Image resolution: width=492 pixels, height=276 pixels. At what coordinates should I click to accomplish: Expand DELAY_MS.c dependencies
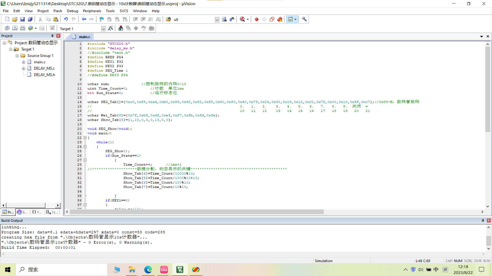(x=24, y=68)
